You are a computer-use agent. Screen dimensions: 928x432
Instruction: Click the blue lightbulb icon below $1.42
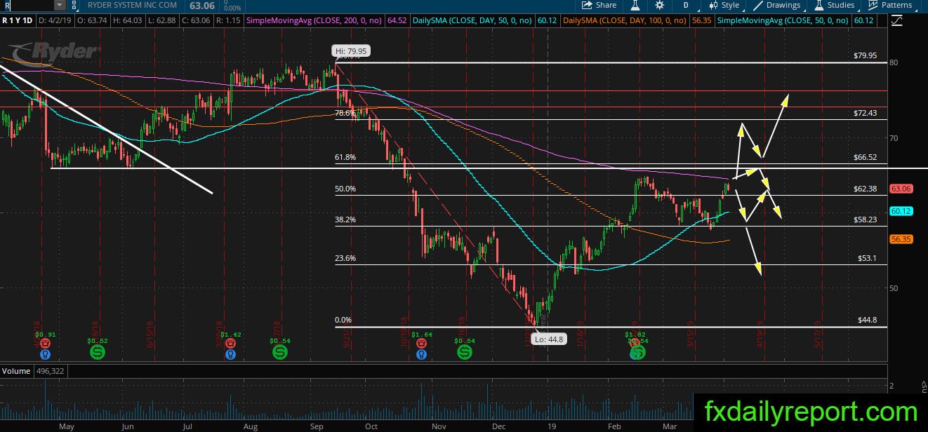[x=230, y=353]
